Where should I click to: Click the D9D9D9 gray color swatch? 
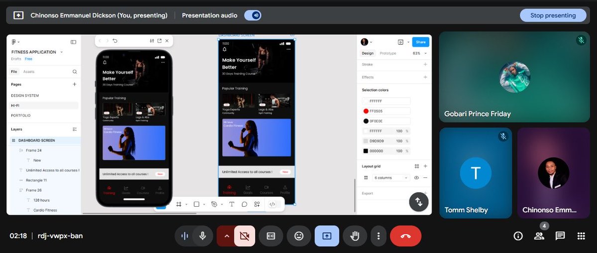click(366, 141)
